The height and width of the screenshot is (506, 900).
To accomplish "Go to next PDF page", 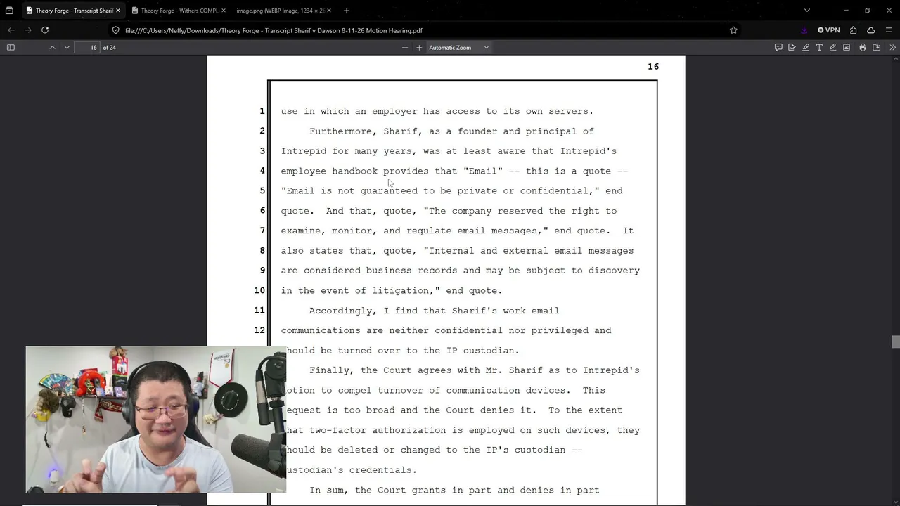I will click(67, 47).
